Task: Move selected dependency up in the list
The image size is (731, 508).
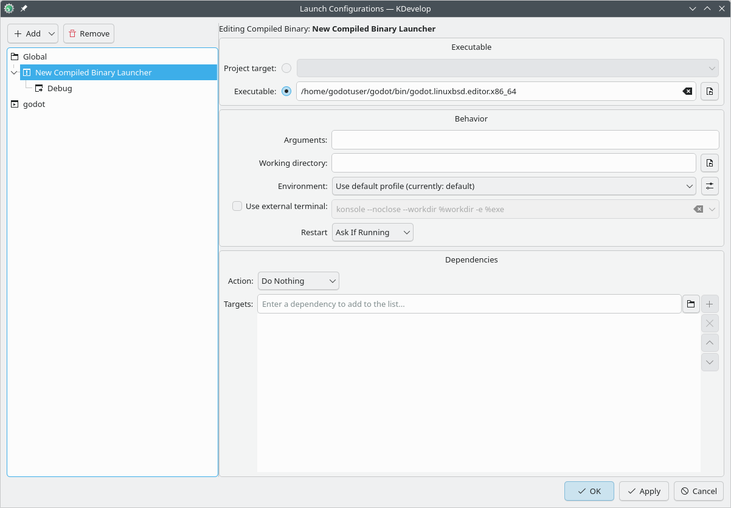Action: point(709,343)
